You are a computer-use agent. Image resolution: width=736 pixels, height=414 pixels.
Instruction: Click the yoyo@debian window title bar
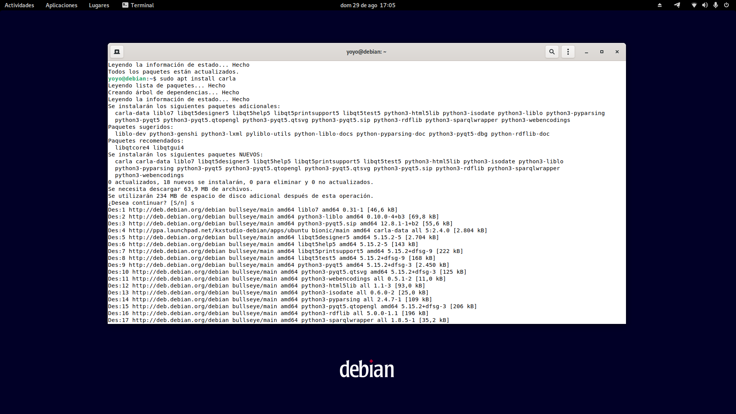tap(366, 52)
